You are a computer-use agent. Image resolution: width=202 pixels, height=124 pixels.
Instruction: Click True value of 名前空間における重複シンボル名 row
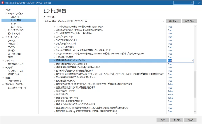[x=170, y=67]
